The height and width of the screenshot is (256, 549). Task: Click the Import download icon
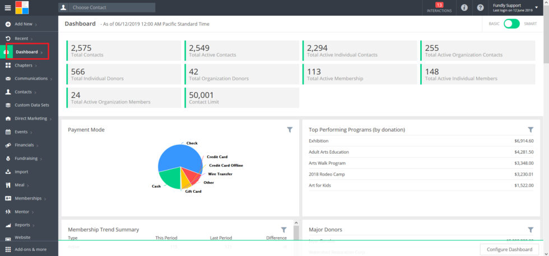tap(8, 172)
